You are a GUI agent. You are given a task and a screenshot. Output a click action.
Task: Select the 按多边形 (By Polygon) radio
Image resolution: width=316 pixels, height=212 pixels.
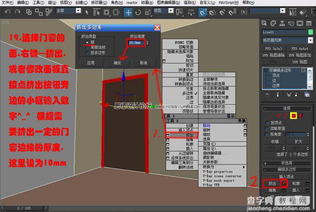(x=87, y=53)
